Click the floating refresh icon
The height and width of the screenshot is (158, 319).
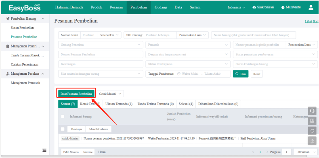tap(312, 131)
